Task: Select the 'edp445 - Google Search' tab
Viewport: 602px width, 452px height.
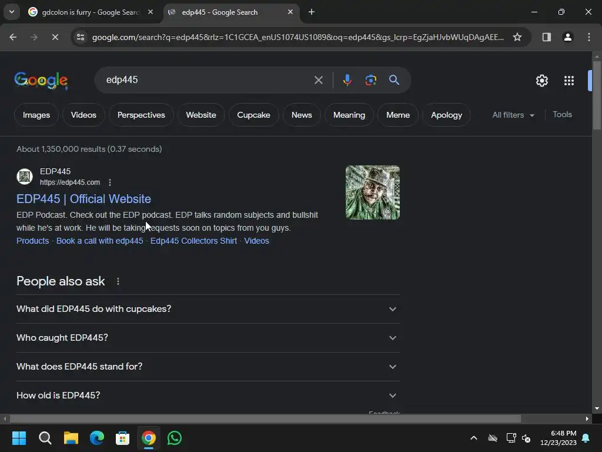Action: pyautogui.click(x=230, y=12)
